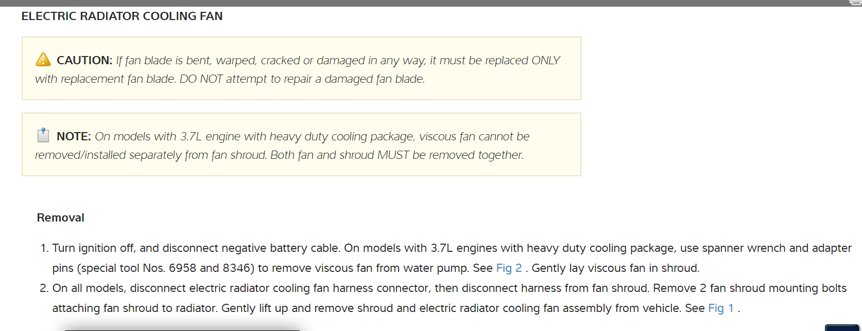Click the Removal subheading

point(61,218)
